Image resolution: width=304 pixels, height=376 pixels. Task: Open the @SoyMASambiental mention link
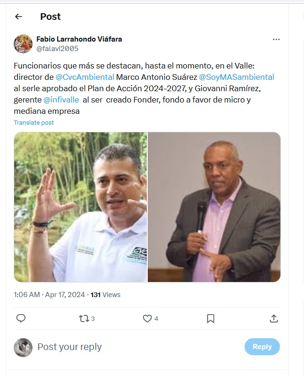click(x=236, y=77)
